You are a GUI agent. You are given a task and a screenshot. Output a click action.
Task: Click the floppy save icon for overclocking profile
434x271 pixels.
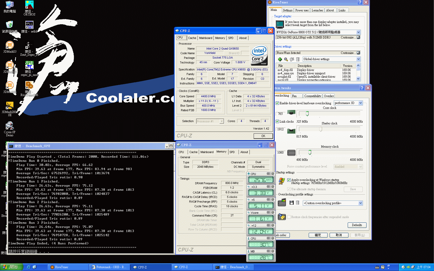[x=292, y=203]
